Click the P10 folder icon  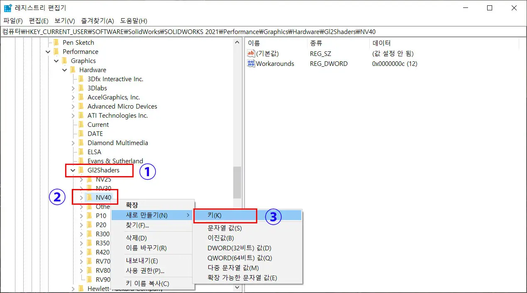pyautogui.click(x=89, y=216)
